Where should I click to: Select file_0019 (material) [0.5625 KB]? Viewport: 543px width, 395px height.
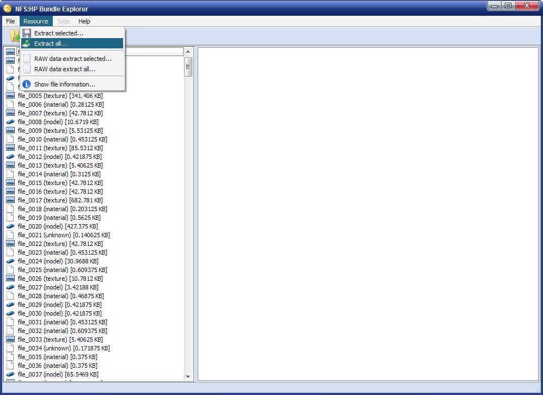click(x=59, y=218)
